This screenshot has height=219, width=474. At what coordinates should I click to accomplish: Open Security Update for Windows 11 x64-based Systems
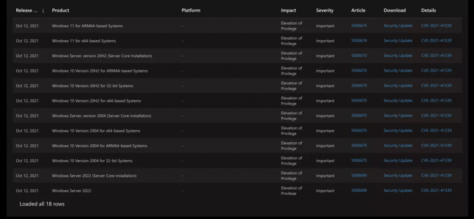(398, 41)
